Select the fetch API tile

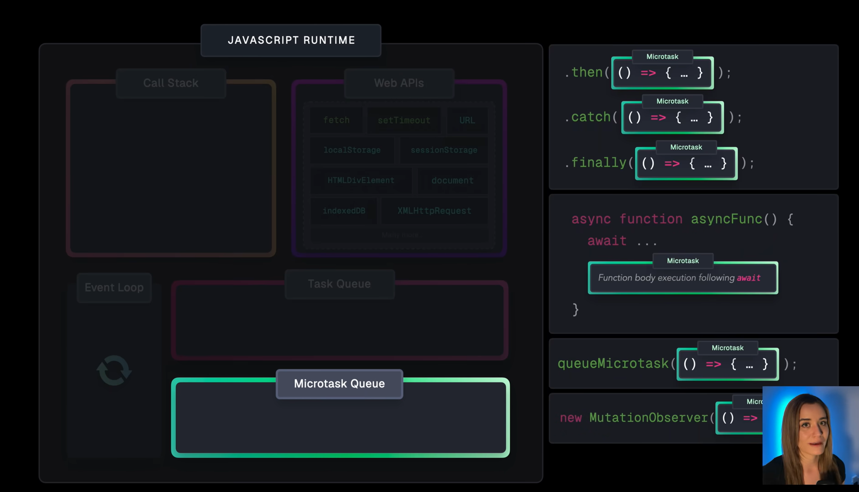[336, 120]
